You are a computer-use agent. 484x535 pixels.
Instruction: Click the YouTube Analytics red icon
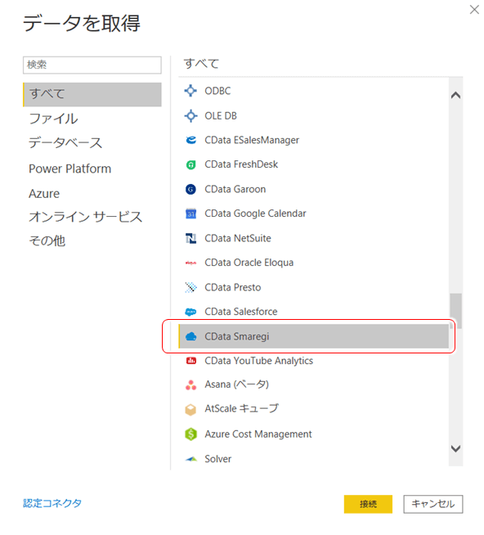point(191,361)
